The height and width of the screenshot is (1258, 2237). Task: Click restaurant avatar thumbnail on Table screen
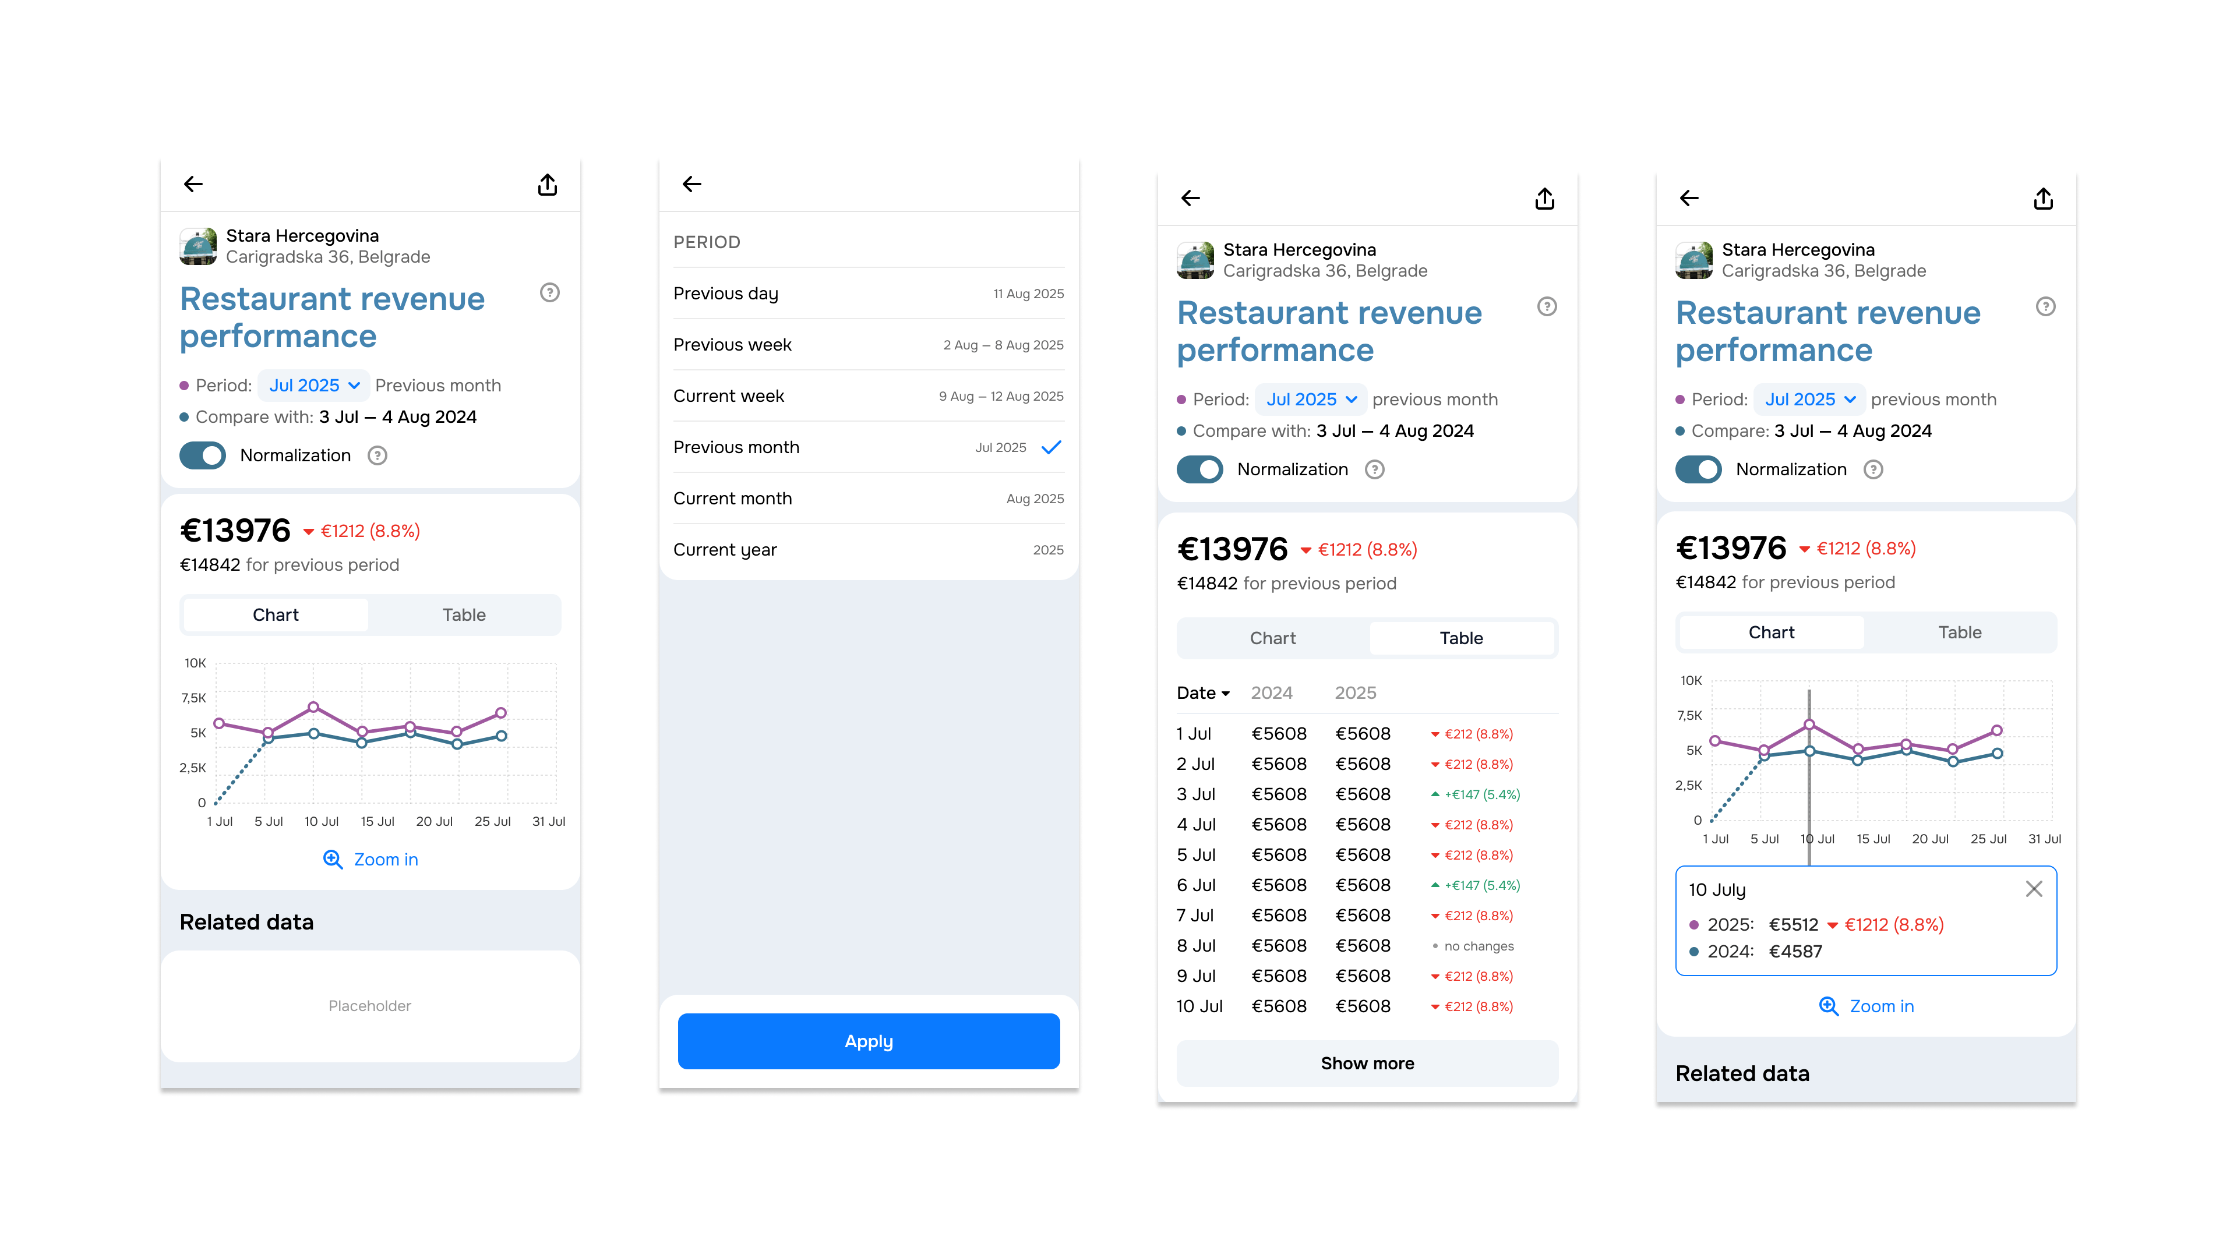1195,260
